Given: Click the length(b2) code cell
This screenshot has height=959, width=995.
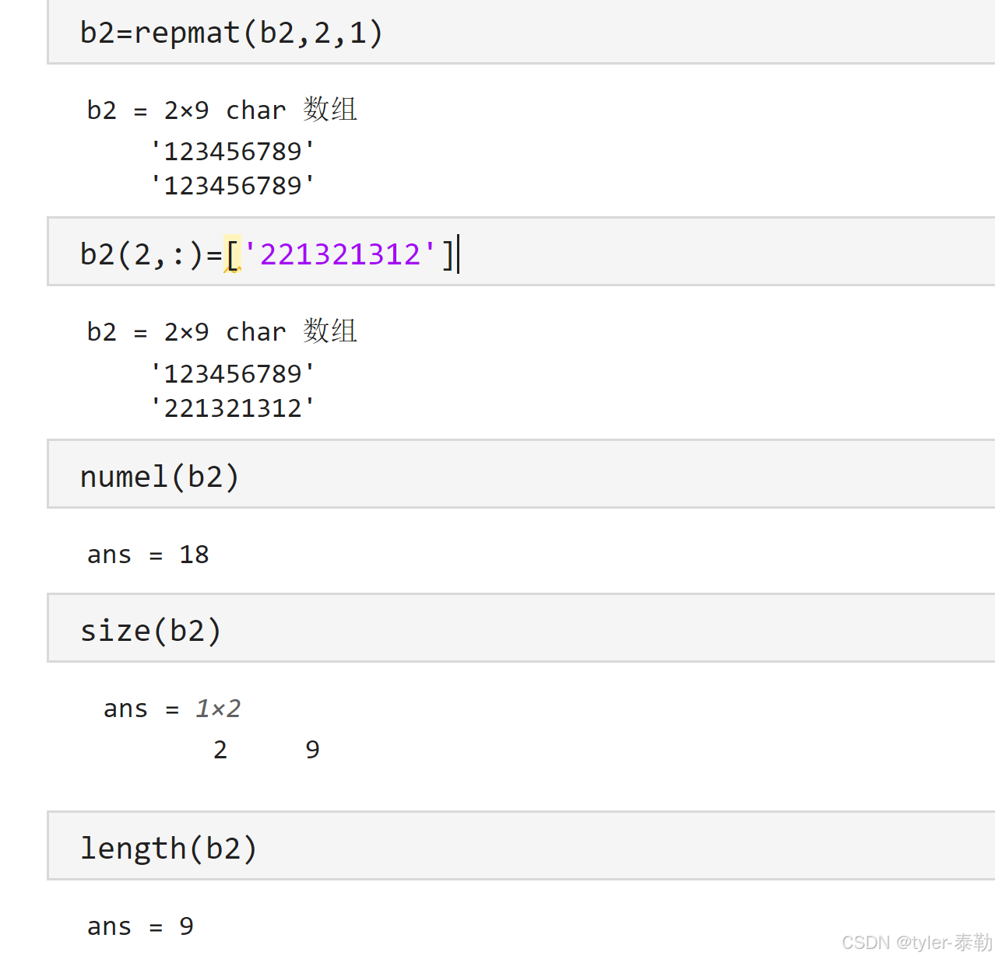Looking at the screenshot, I should (x=168, y=849).
